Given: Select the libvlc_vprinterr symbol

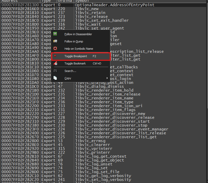Looking at the screenshot, I should click(x=94, y=149).
